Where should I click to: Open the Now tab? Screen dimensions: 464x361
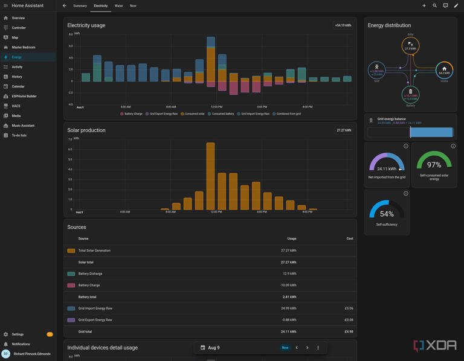[x=133, y=6]
